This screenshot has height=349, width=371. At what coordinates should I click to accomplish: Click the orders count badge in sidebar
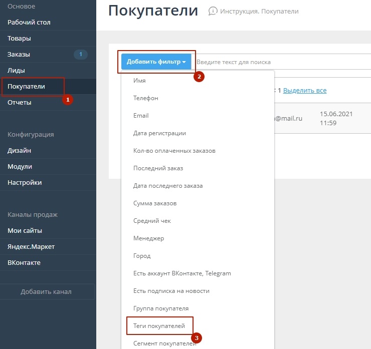click(80, 54)
